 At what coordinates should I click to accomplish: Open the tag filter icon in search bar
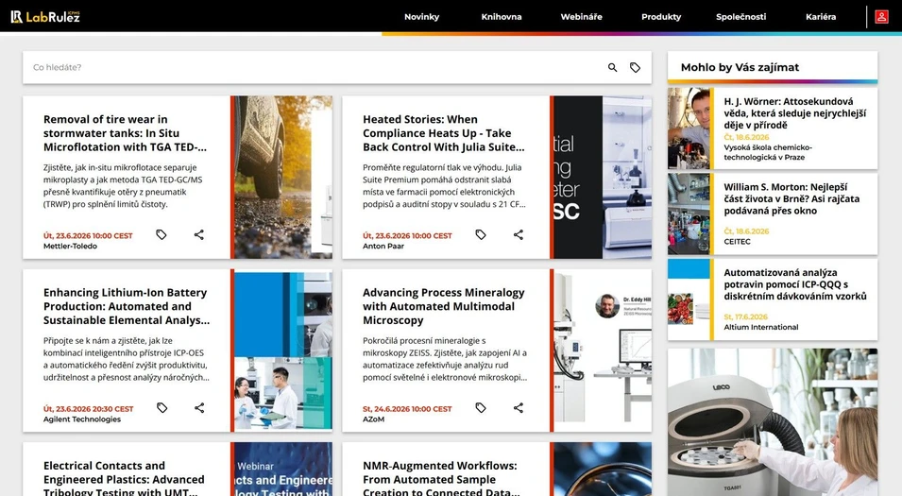tap(635, 67)
